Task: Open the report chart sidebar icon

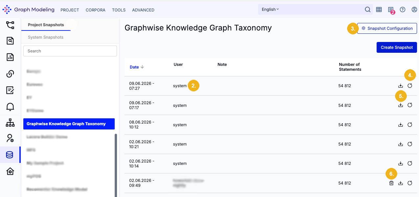Action: pos(10,57)
